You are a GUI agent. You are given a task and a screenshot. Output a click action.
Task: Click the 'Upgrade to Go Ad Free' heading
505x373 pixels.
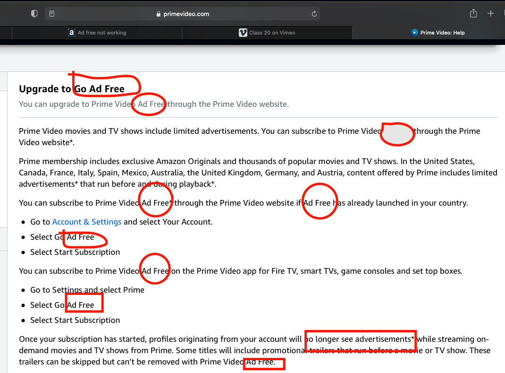coord(72,89)
